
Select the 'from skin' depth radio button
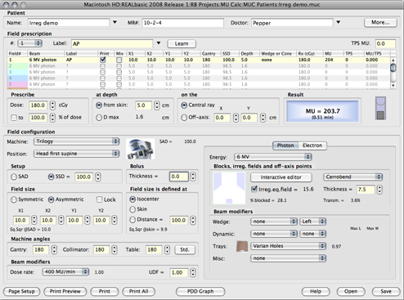coord(99,105)
